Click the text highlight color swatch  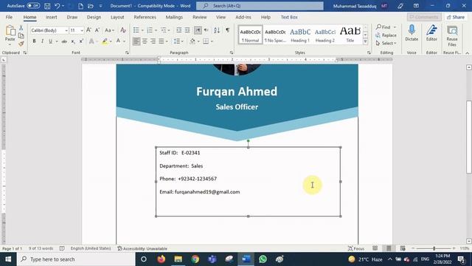105,41
